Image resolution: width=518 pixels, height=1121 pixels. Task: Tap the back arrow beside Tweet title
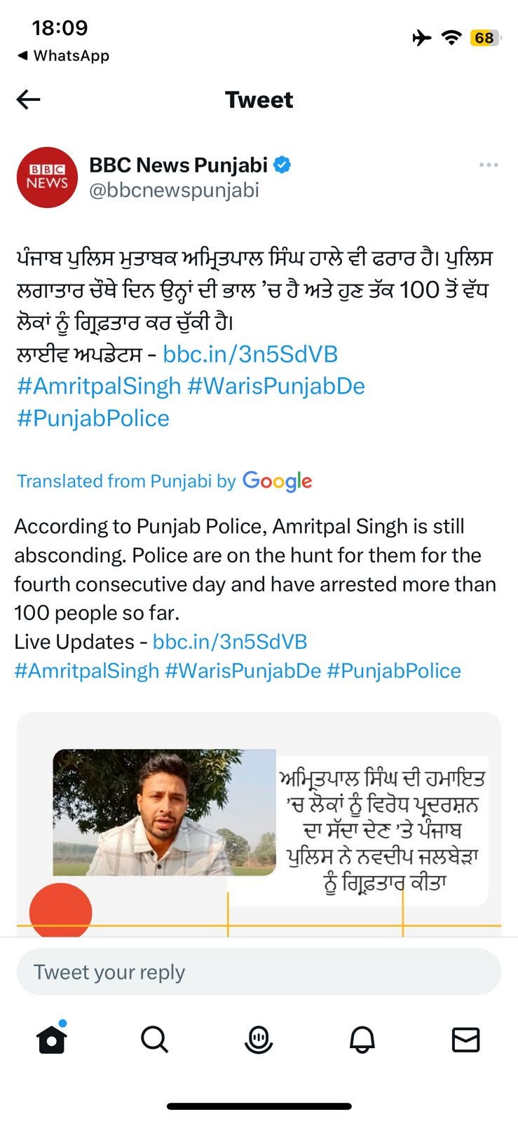click(28, 99)
